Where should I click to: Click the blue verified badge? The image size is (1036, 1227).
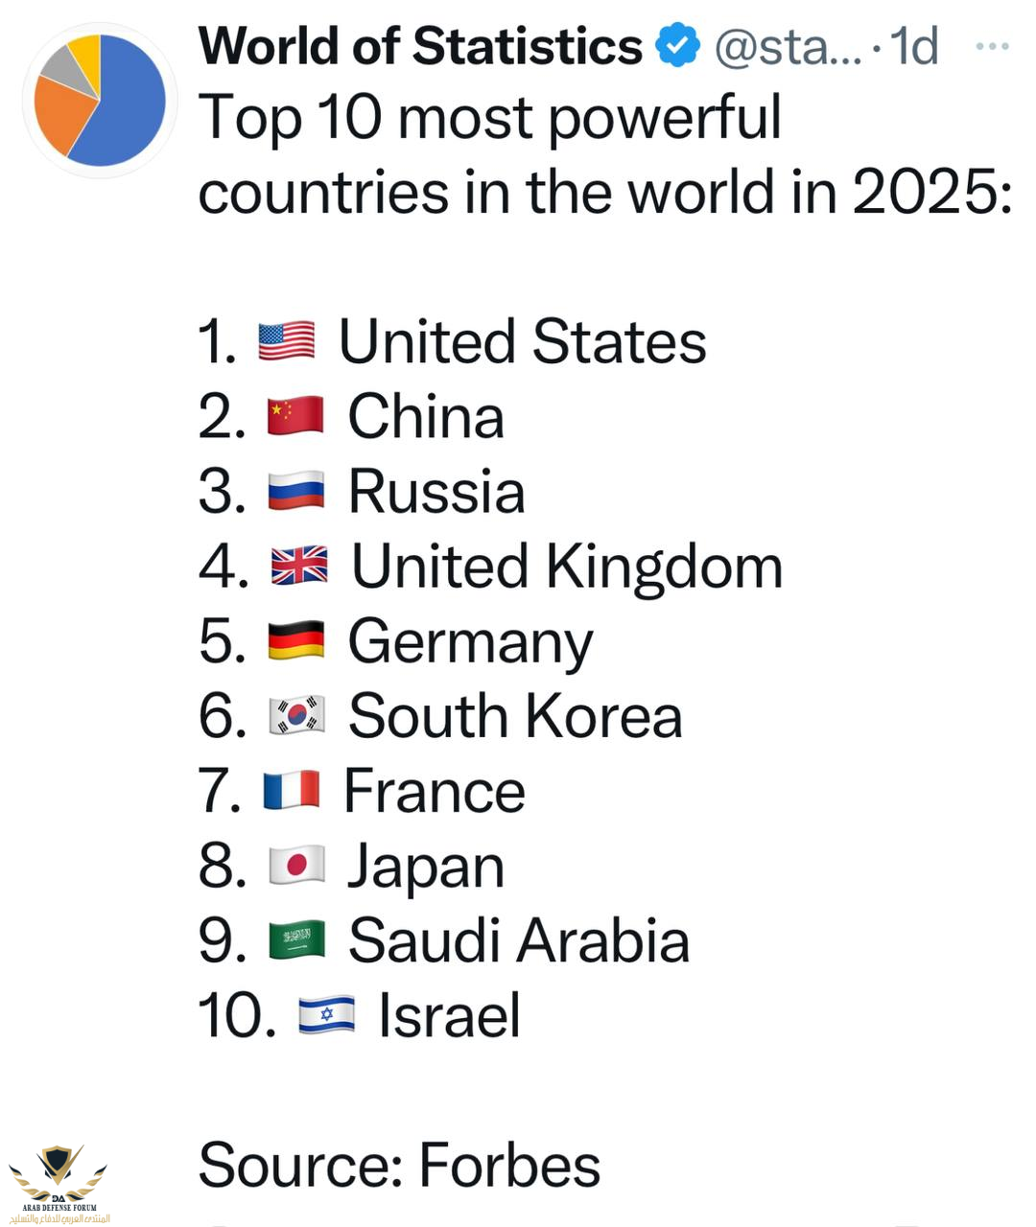(678, 46)
